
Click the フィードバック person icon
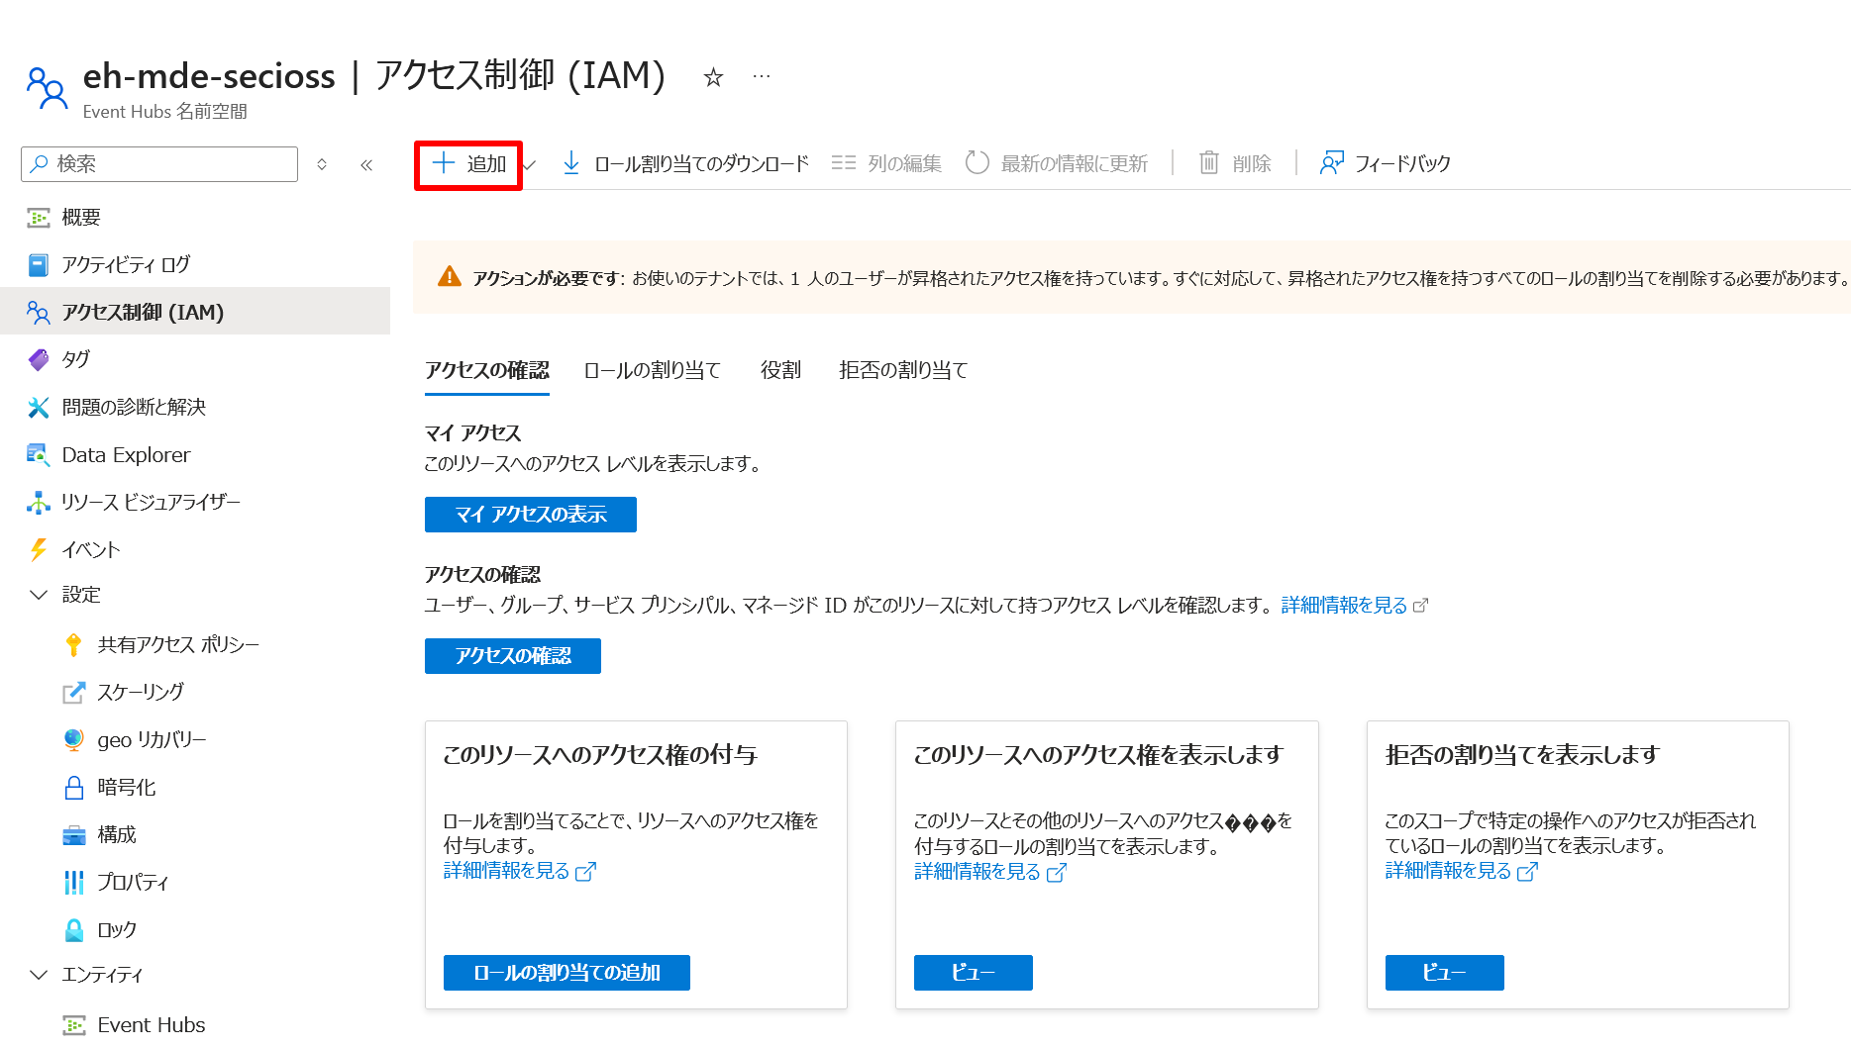pyautogui.click(x=1332, y=163)
